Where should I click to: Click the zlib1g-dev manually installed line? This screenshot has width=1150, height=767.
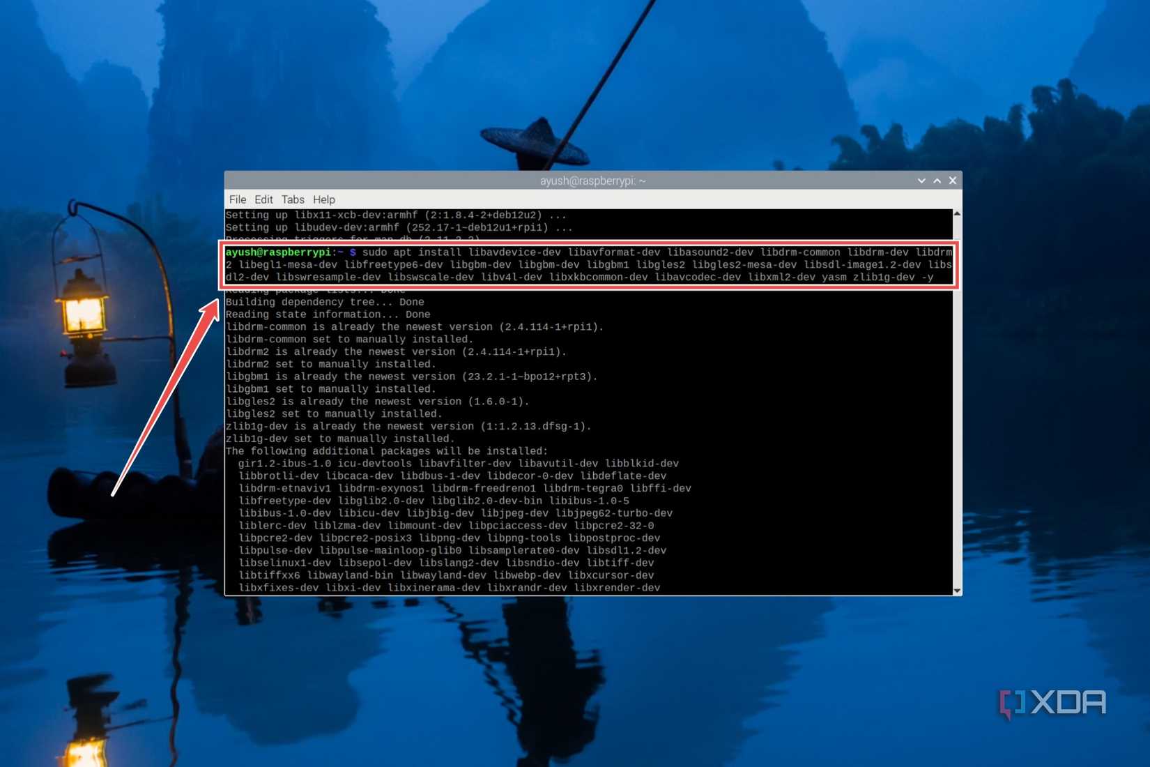tap(339, 439)
